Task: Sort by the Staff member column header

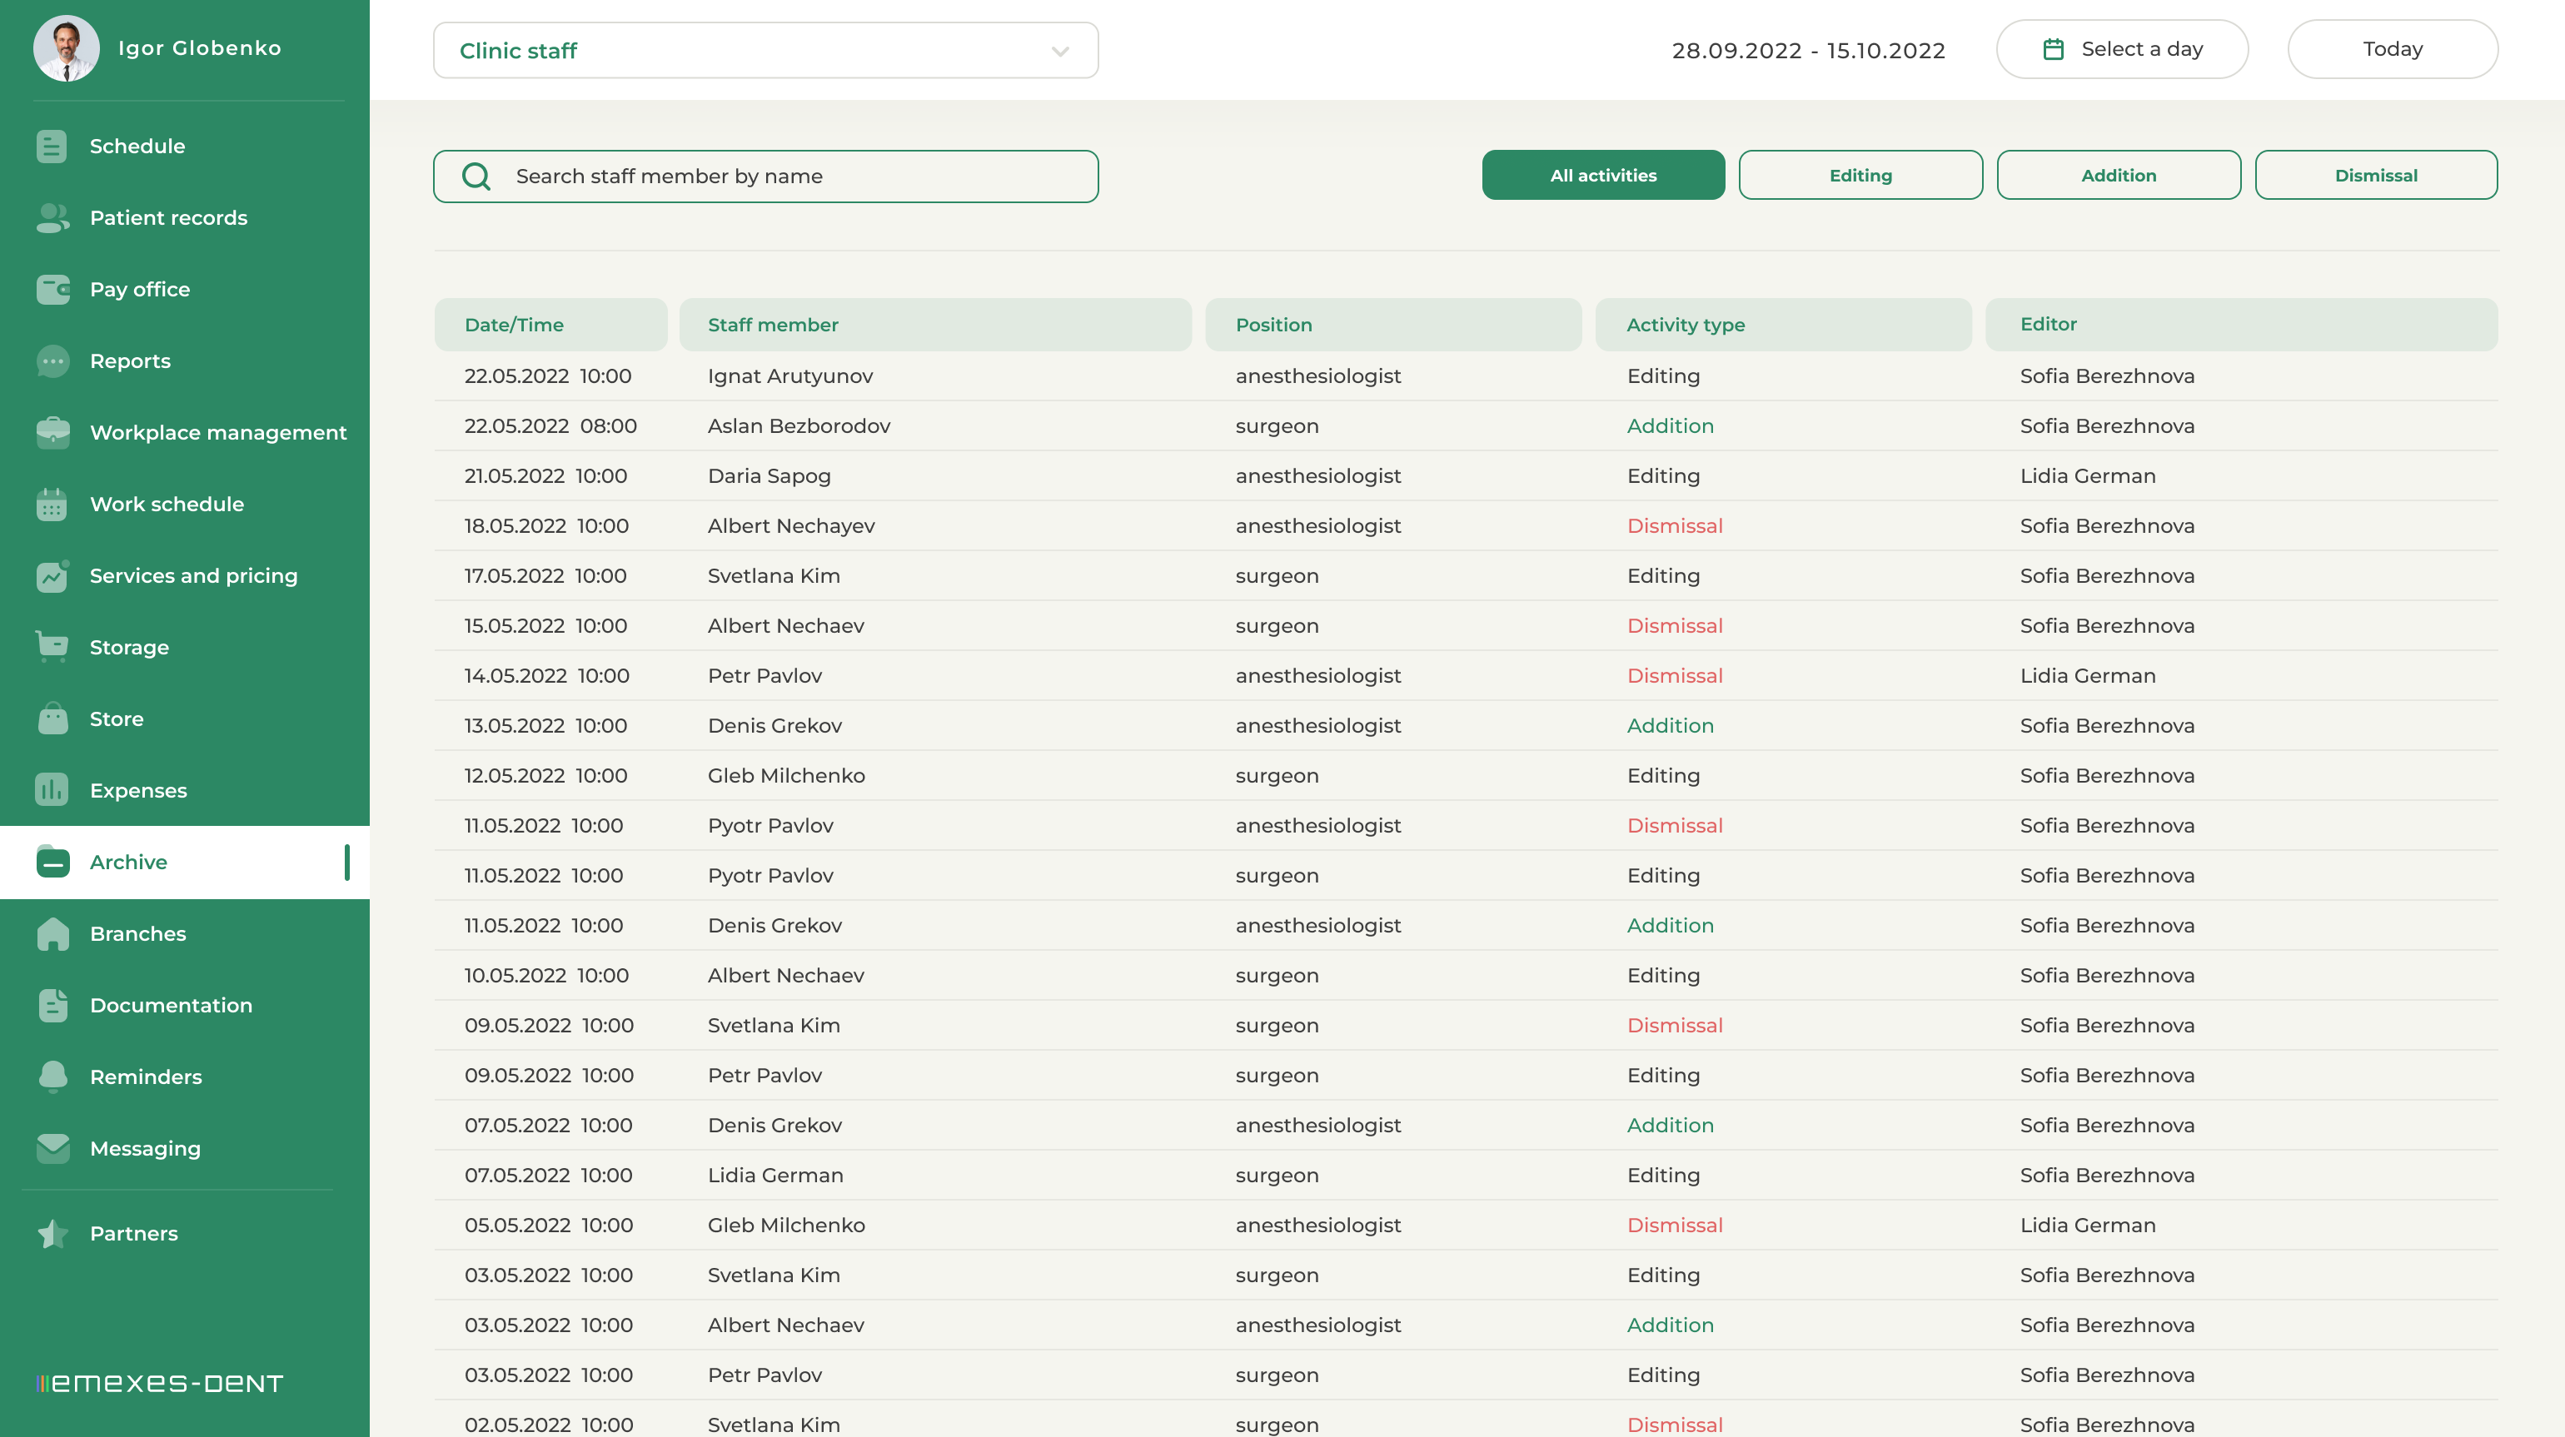Action: (x=935, y=325)
